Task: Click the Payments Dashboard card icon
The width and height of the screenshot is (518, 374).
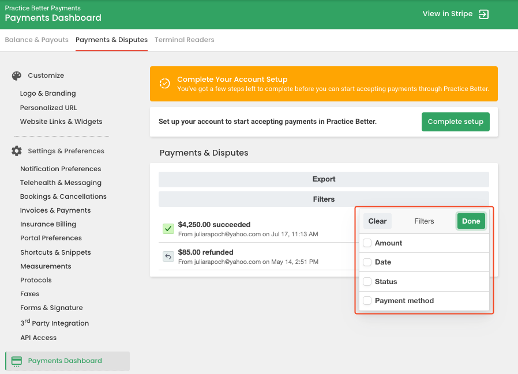Action: pyautogui.click(x=16, y=361)
